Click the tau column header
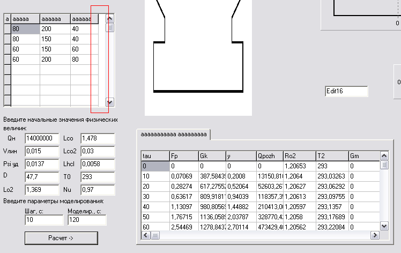Viewport: 401px width, 253px height. click(x=155, y=156)
